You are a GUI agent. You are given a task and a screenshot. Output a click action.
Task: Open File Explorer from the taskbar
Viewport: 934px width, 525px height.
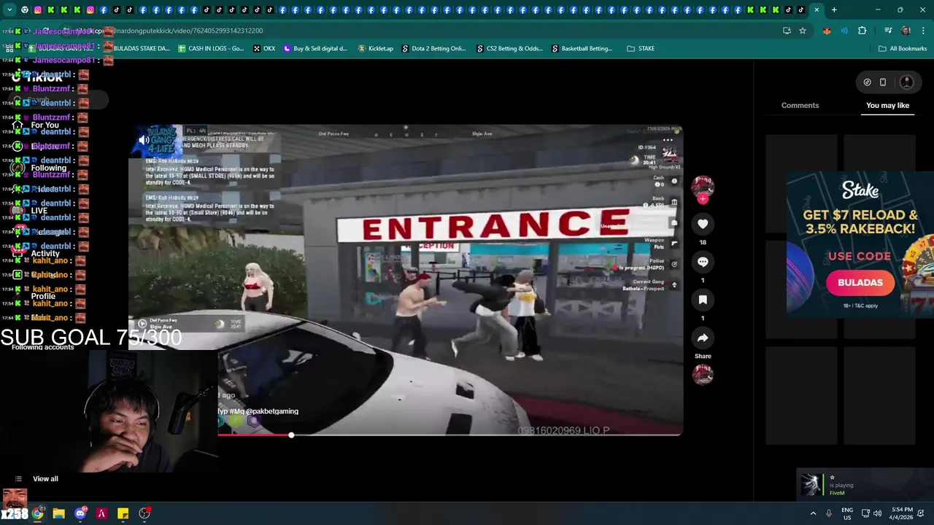tap(59, 513)
